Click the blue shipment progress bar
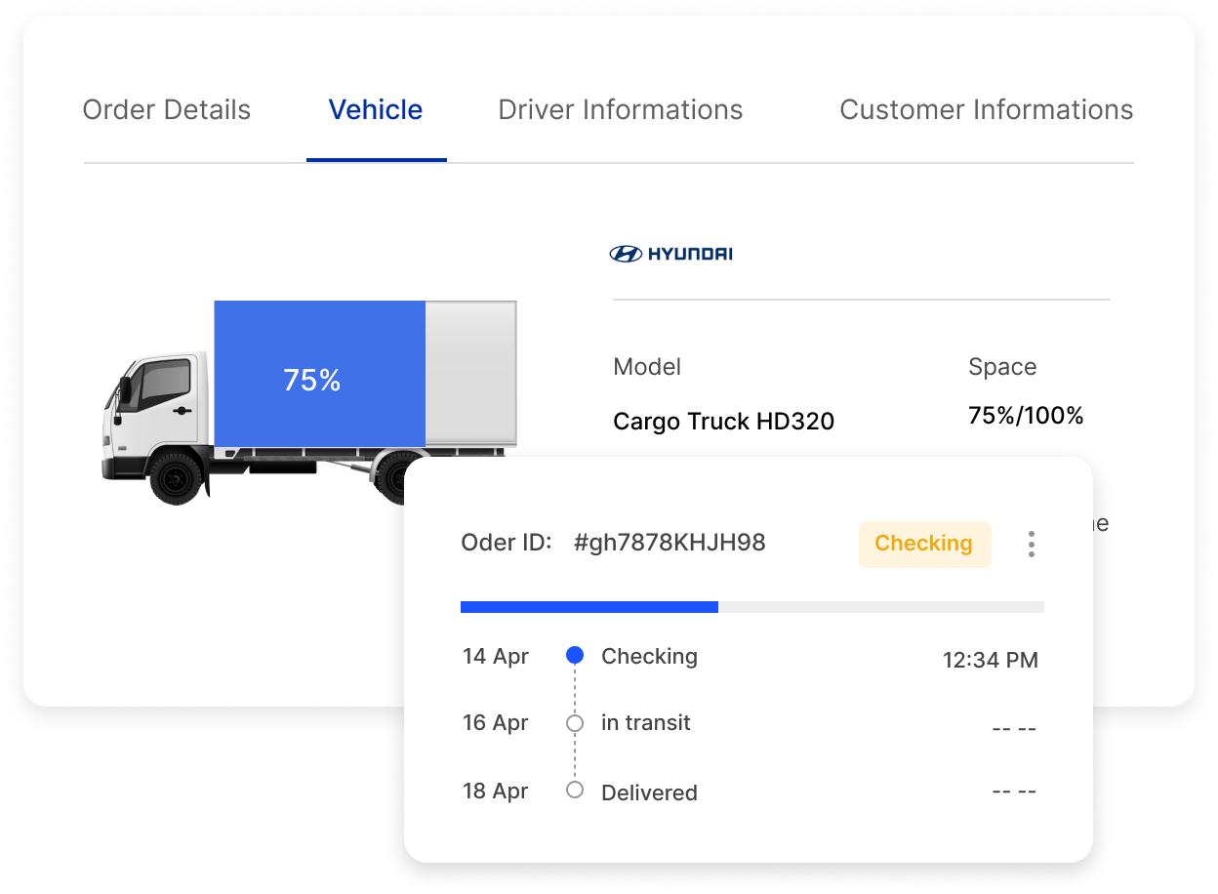Viewport: 1218px width, 894px height. [589, 606]
